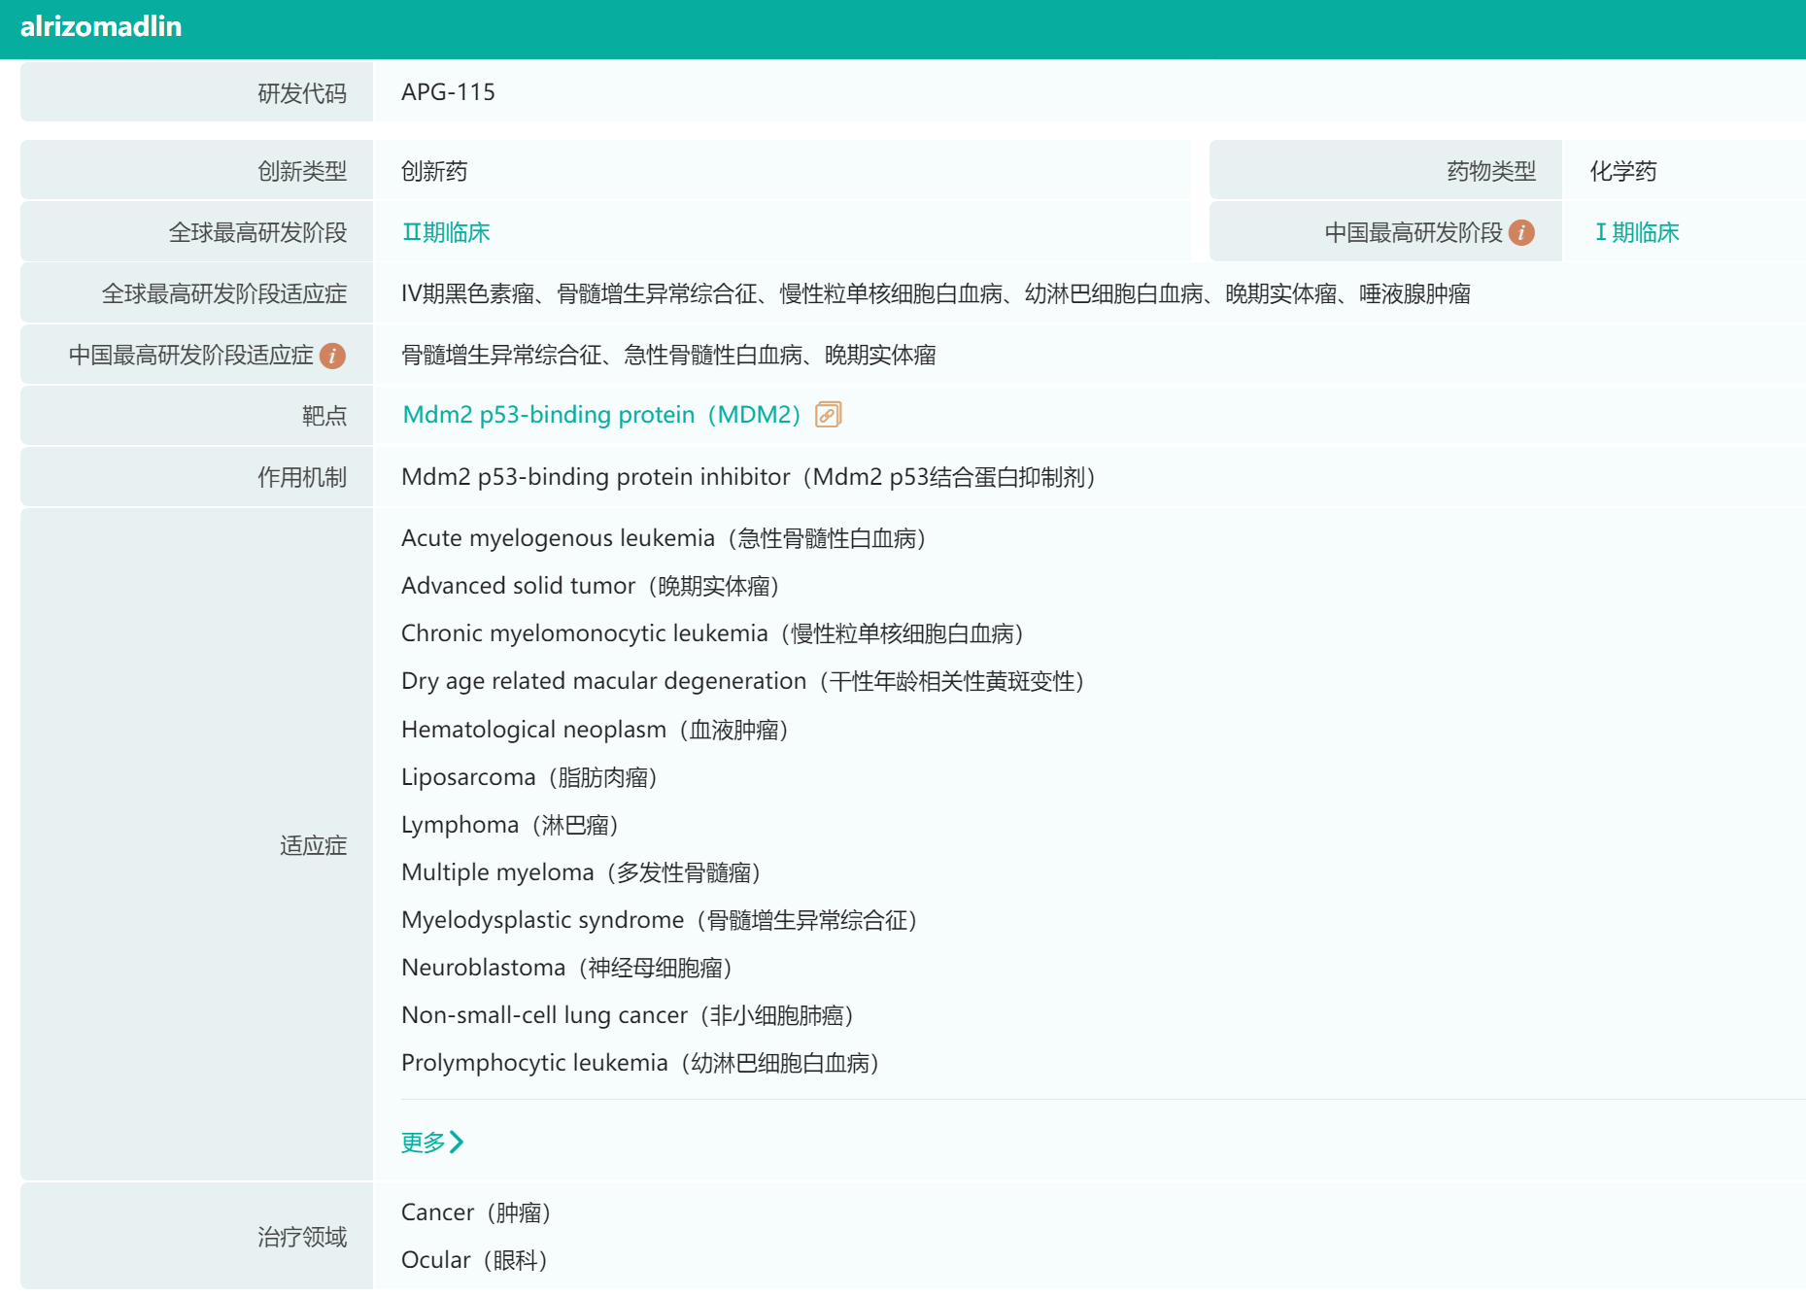Click the Mdm2 inhibitor mechanism text
Viewport: 1806px width, 1297px height.
(748, 477)
